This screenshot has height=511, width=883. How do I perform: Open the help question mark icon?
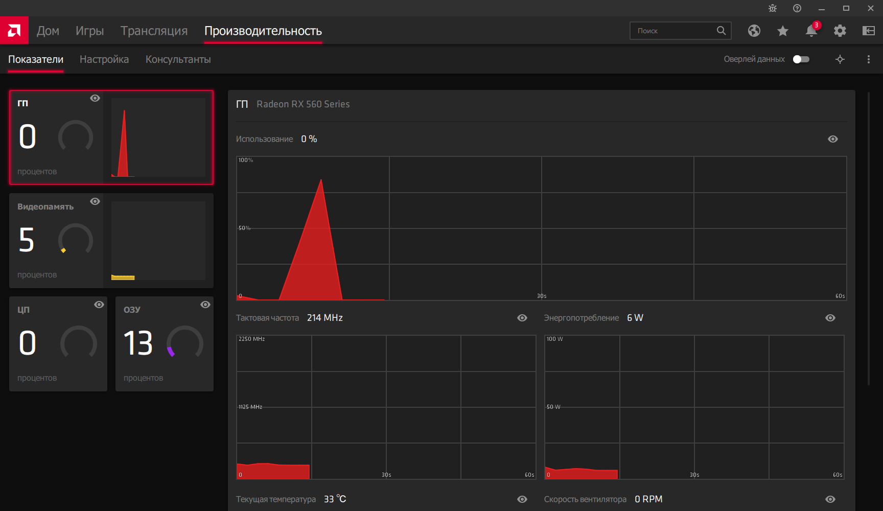click(797, 8)
